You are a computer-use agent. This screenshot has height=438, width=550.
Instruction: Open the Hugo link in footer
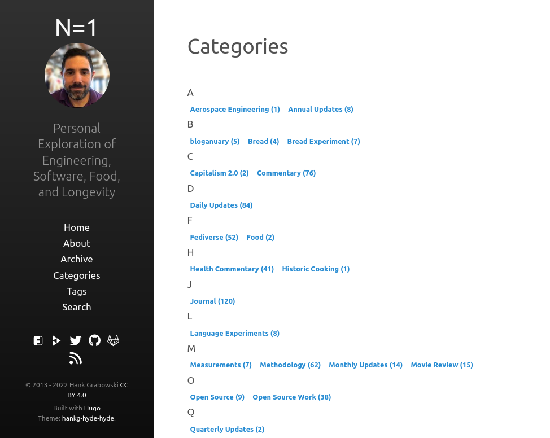coord(92,408)
